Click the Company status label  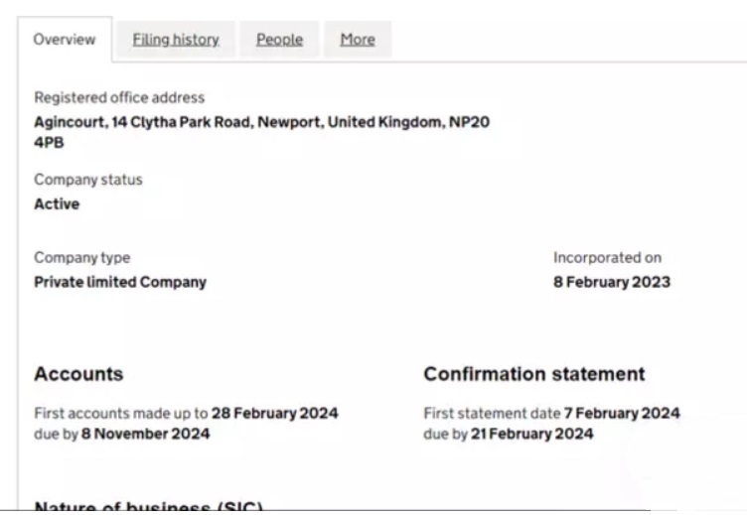[x=88, y=181]
